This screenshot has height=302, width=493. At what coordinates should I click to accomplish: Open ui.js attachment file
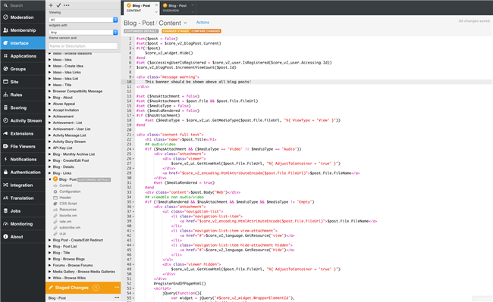point(62,233)
